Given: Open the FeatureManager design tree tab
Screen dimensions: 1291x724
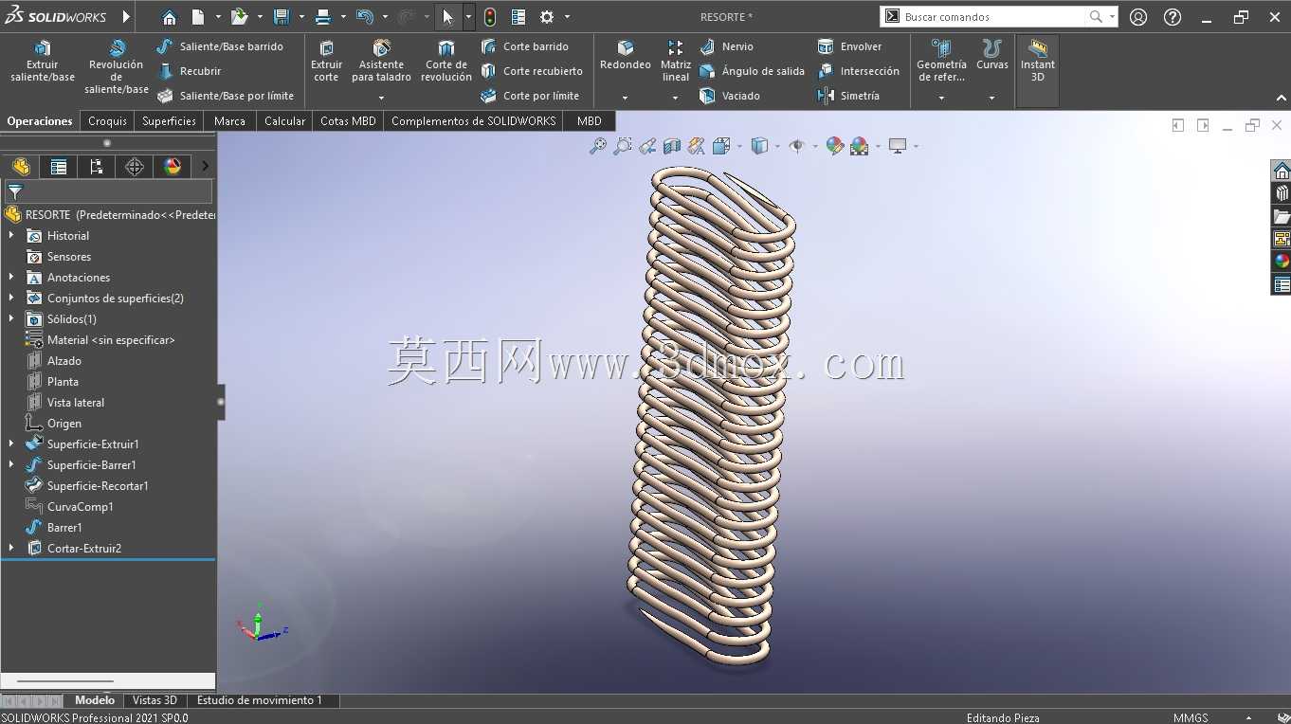Looking at the screenshot, I should click(x=21, y=167).
